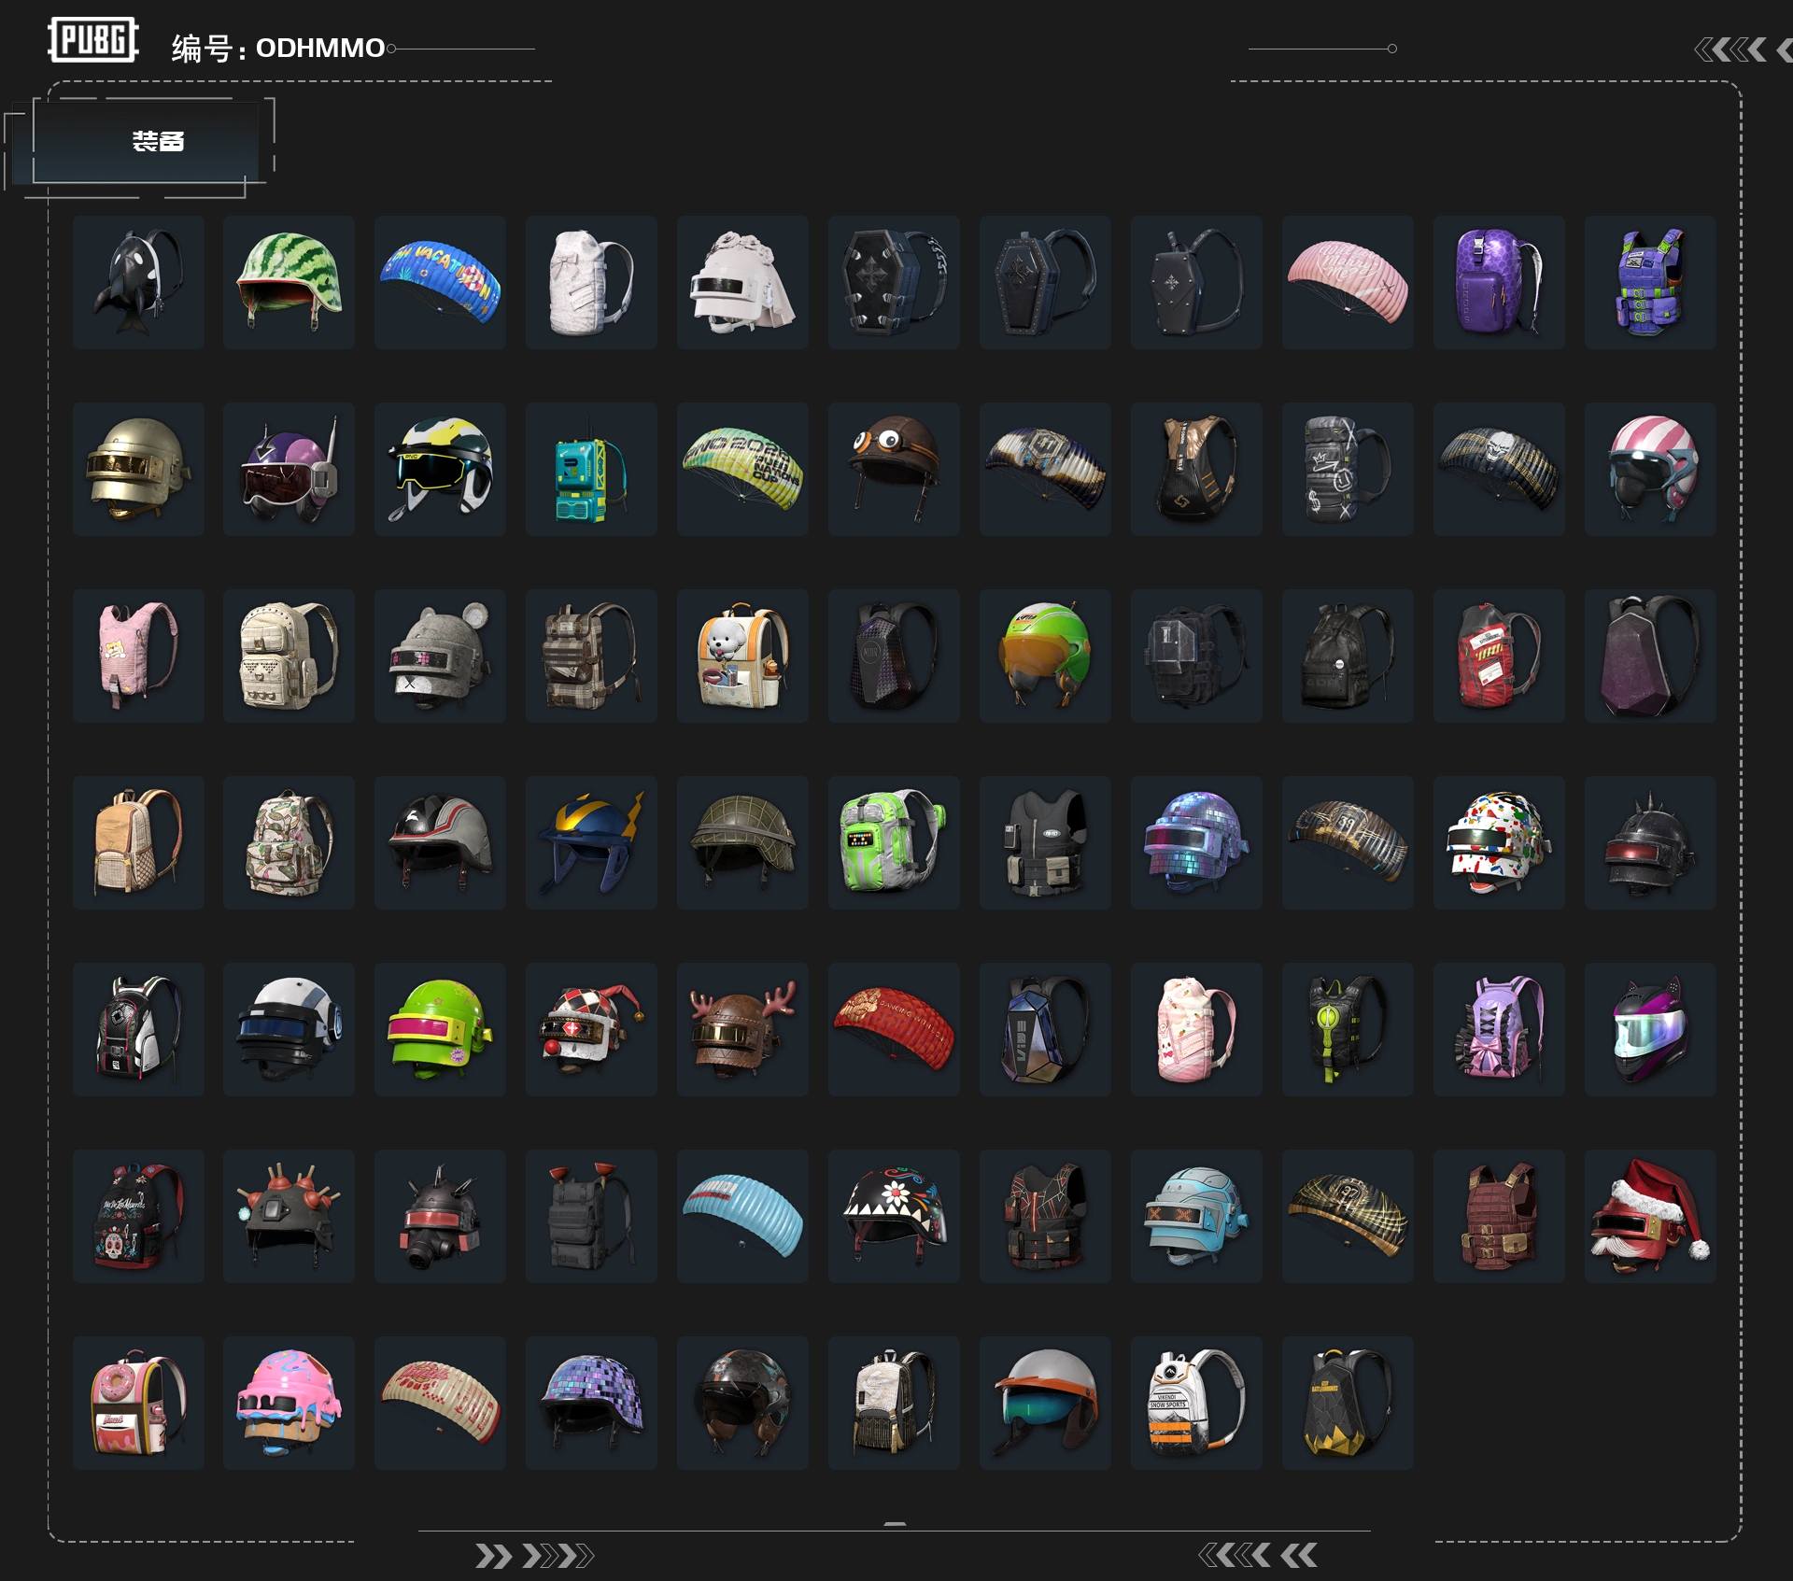
Task: Click the bottom-left double chevron arrows
Action: 534,1556
